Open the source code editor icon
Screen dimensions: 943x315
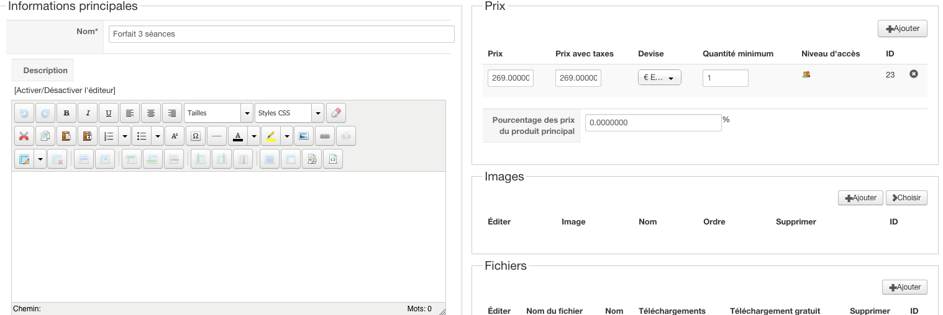pyautogui.click(x=333, y=159)
